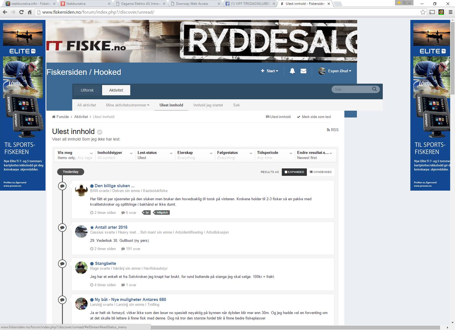Reload the page with the refresh icon

pos(21,12)
